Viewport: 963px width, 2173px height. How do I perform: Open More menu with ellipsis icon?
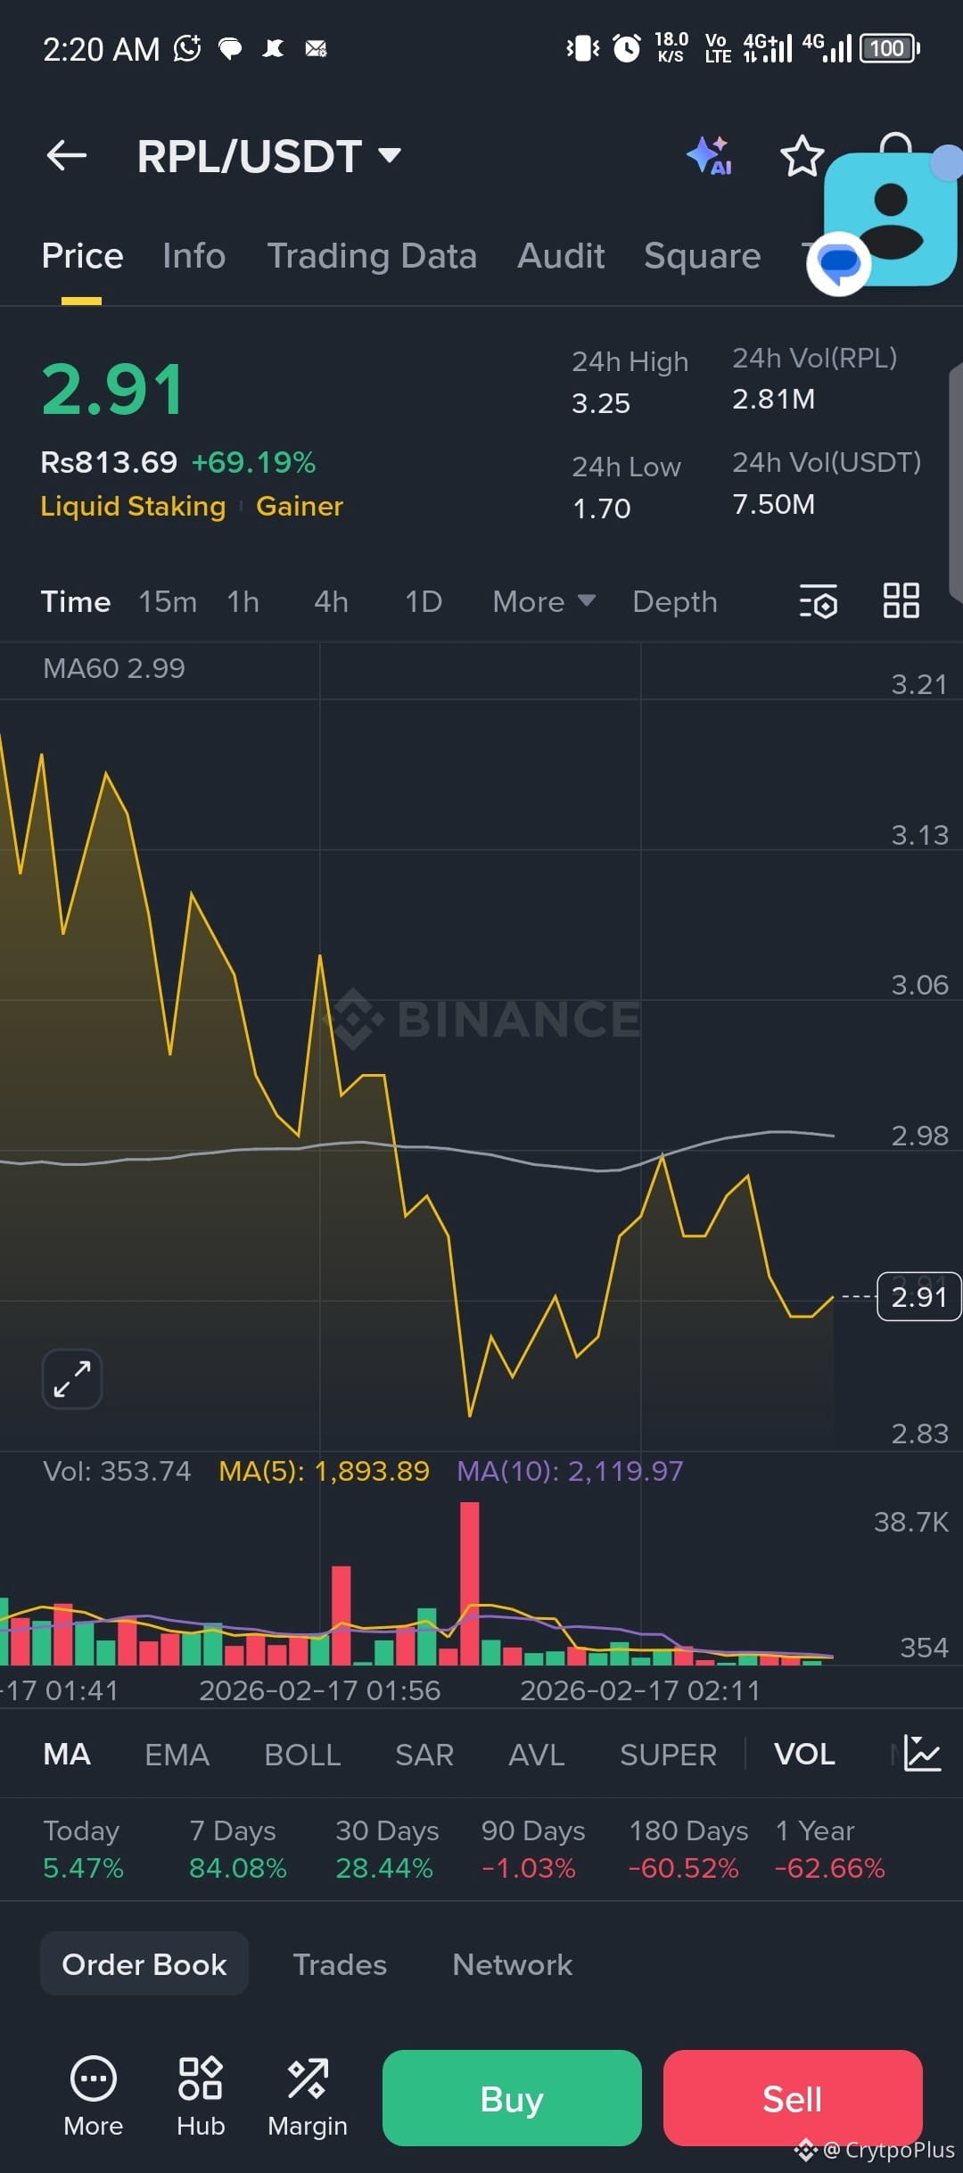[x=94, y=2096]
